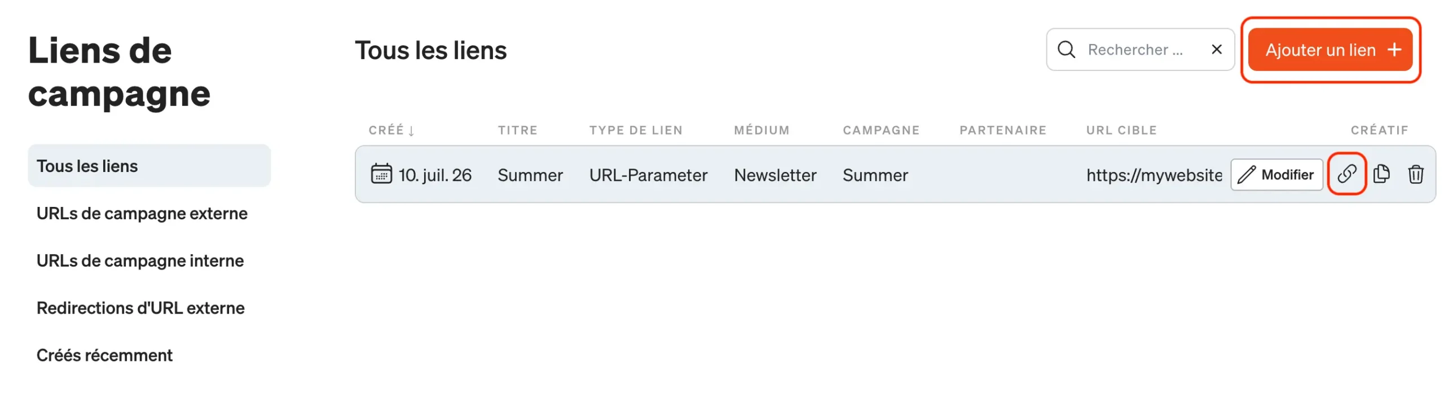Show Créés récemment links
The width and height of the screenshot is (1444, 402).
[x=104, y=355]
